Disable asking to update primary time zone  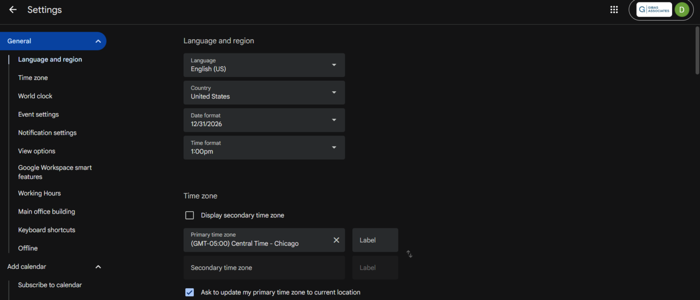pos(189,292)
